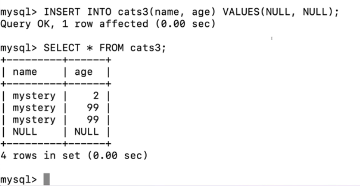Click the 'age' column header in the table
This screenshot has height=186, width=360.
(x=84, y=73)
